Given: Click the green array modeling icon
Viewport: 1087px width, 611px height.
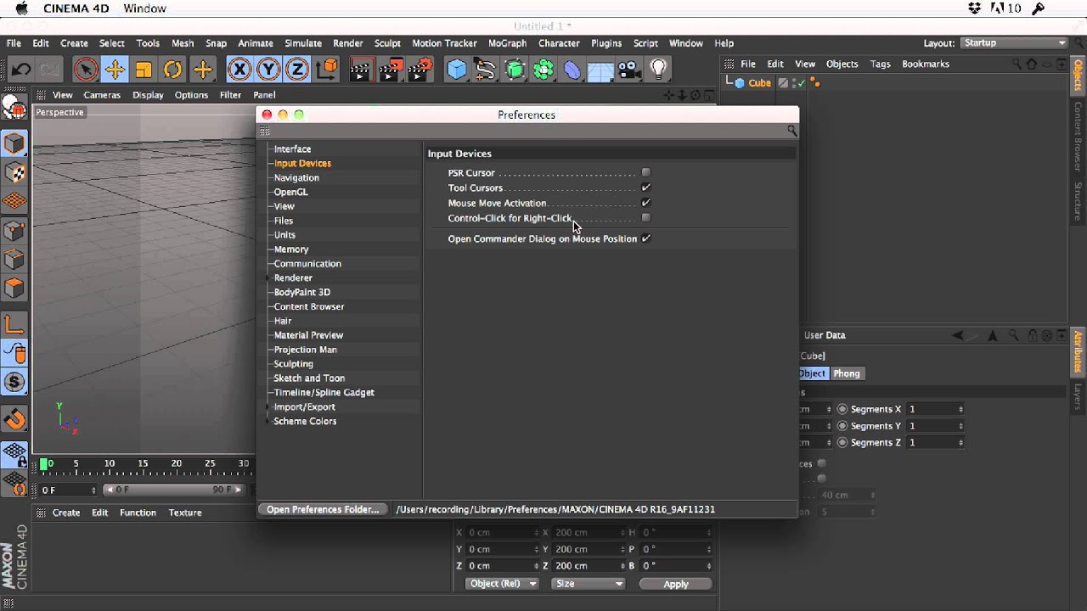Looking at the screenshot, I should tap(543, 70).
